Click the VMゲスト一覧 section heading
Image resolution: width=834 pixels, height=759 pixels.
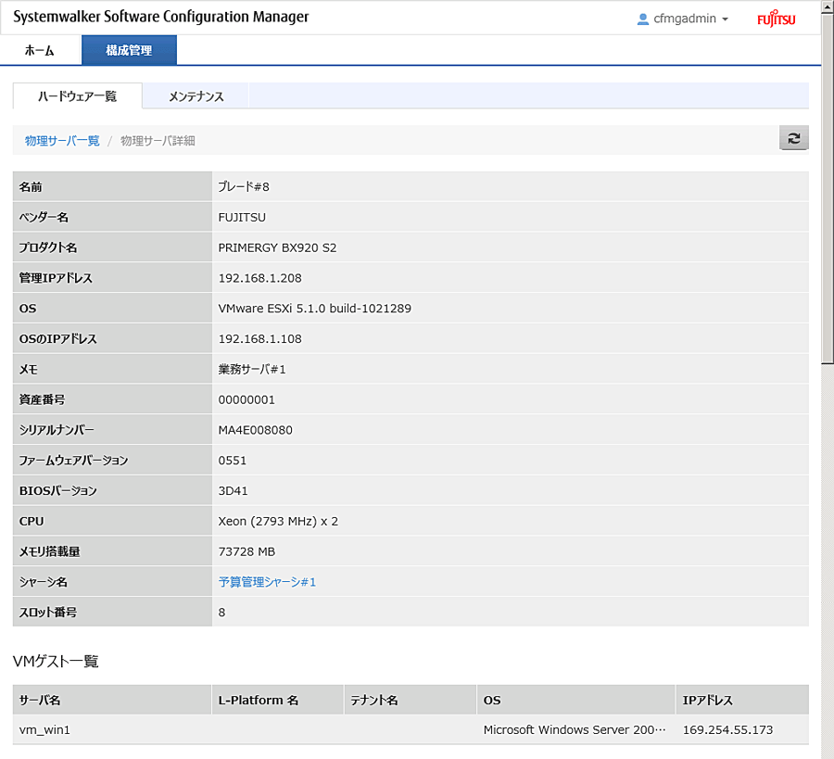click(x=56, y=661)
